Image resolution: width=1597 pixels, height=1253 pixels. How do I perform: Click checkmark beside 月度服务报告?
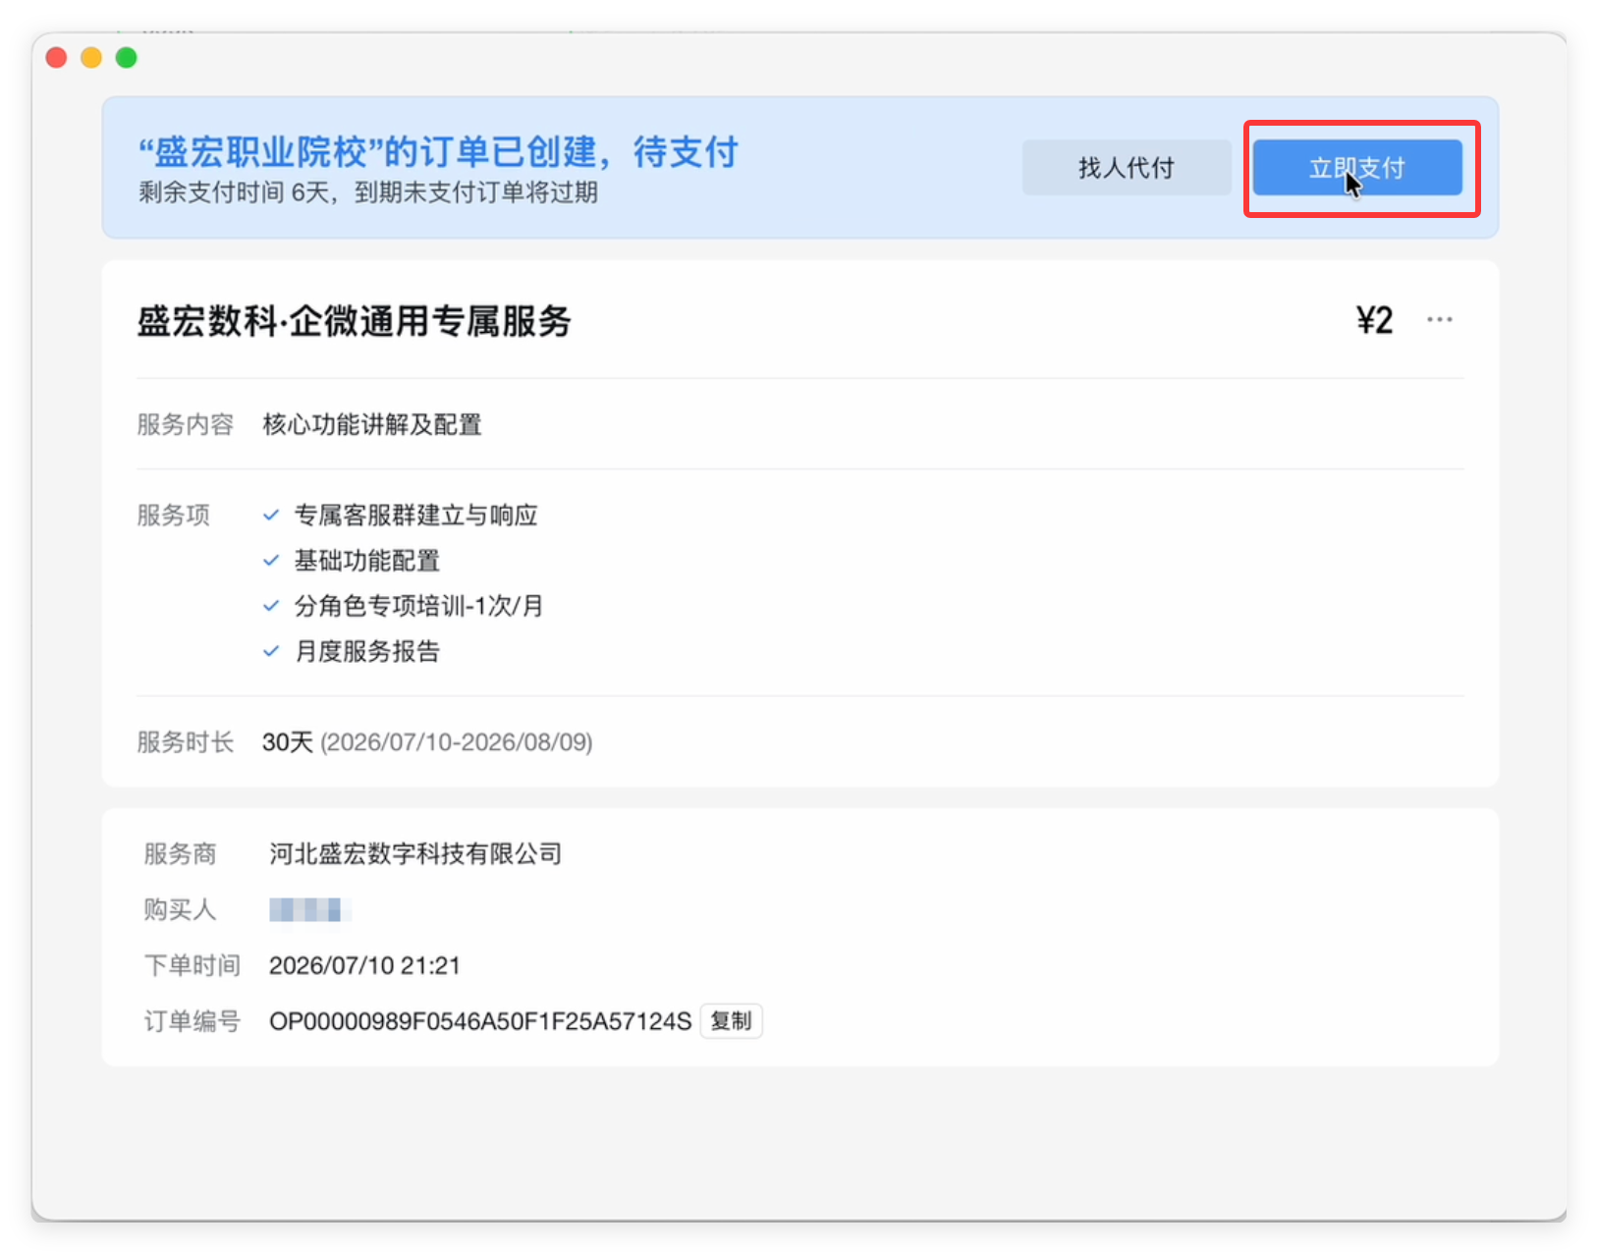click(x=271, y=651)
